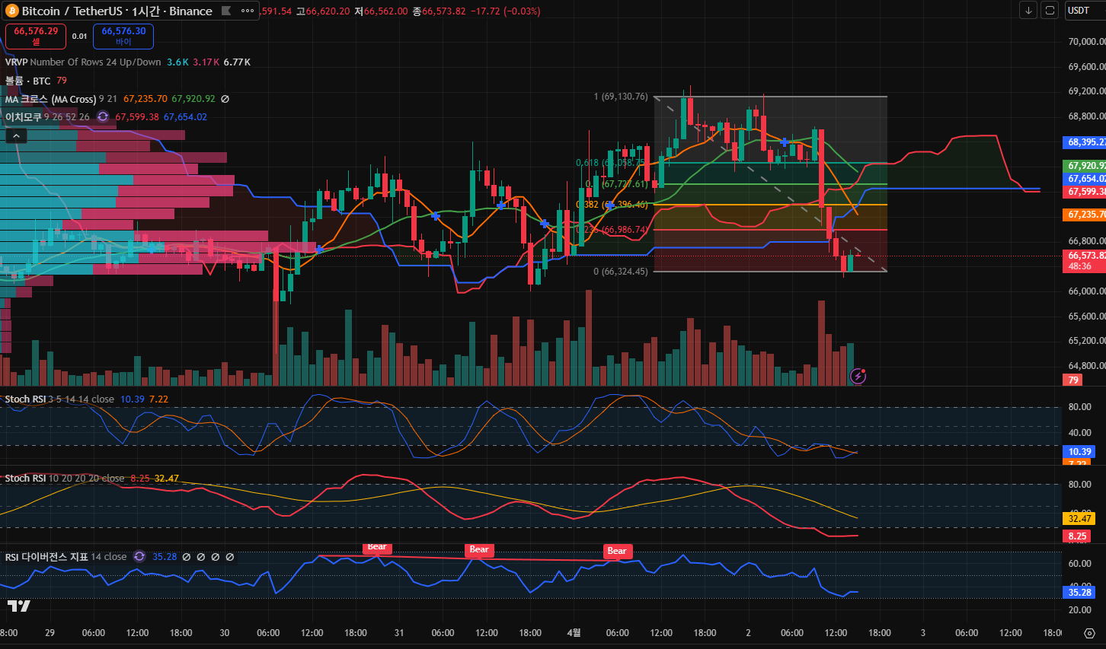Open chart settings gear on time axis

click(1089, 633)
